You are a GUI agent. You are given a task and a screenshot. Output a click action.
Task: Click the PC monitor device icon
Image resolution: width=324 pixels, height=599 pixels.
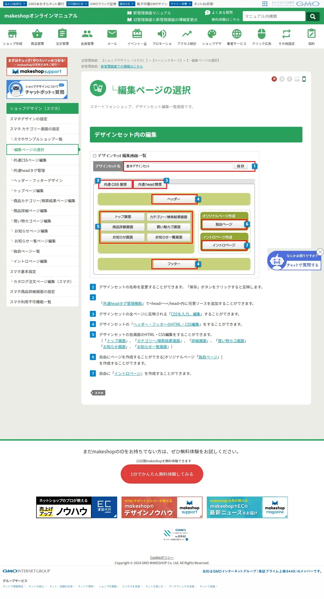click(x=297, y=79)
